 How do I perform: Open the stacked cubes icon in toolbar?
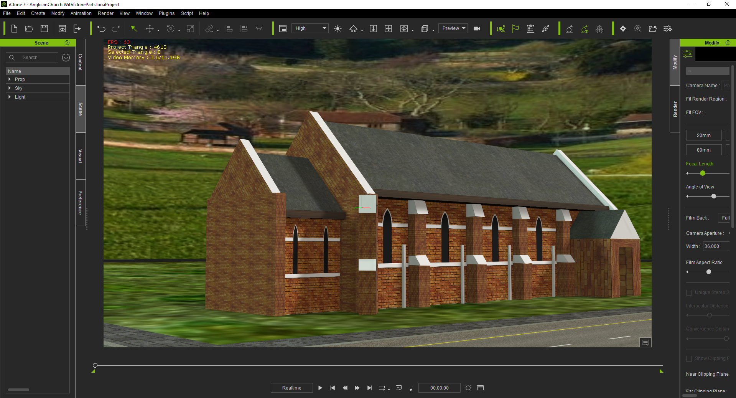point(599,28)
